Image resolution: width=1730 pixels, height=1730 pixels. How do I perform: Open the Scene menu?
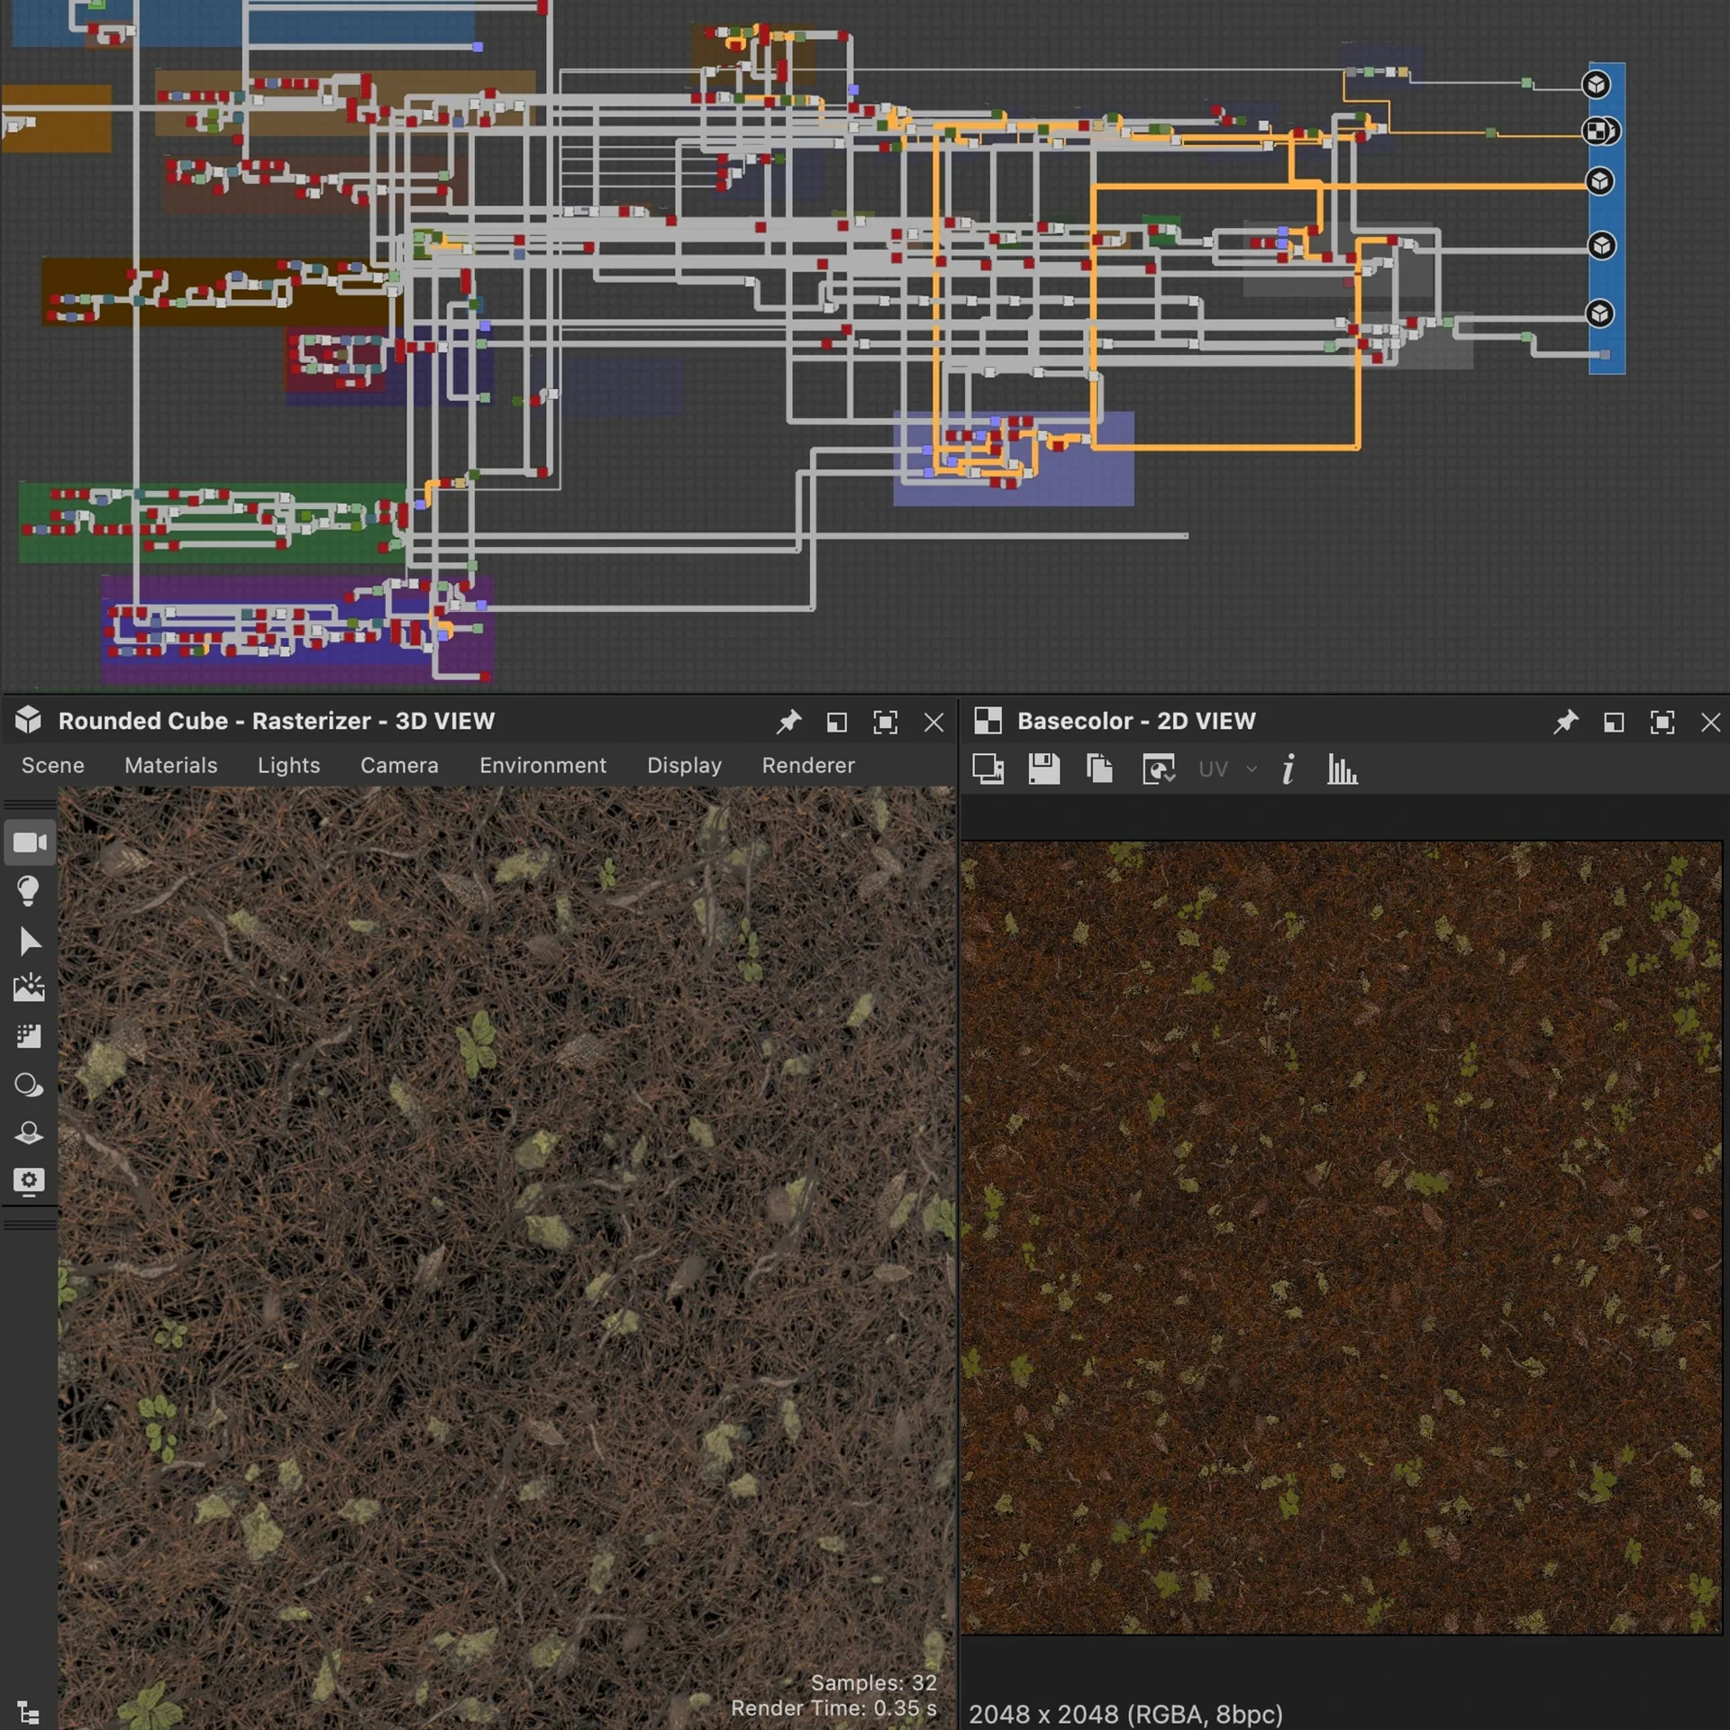[53, 765]
